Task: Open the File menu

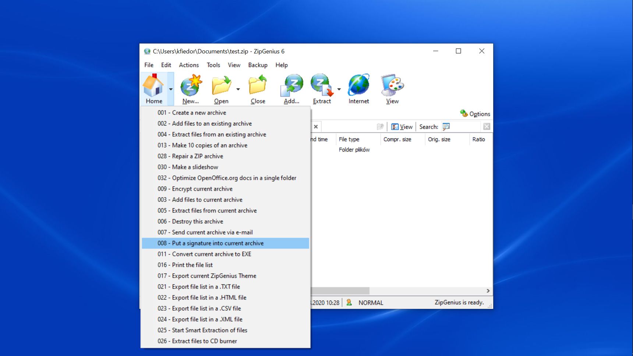Action: (x=149, y=65)
